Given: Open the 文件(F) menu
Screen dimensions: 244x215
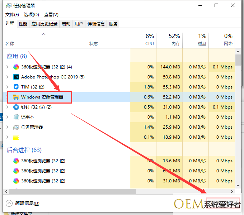Looking at the screenshot, I should [12, 14].
